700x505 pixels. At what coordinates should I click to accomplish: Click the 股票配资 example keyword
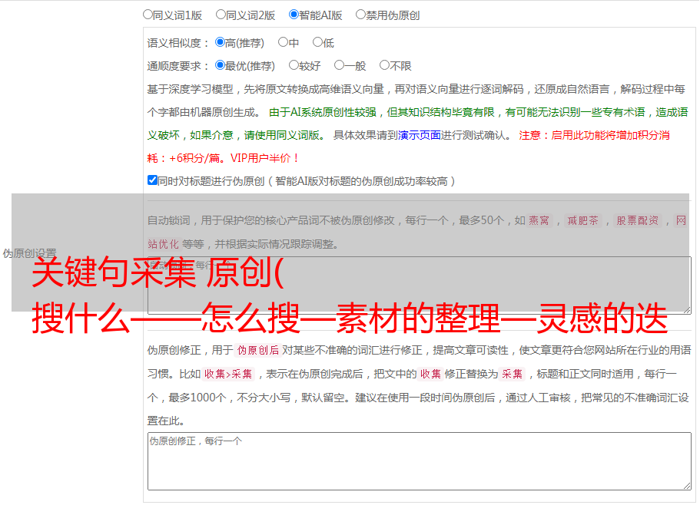[x=638, y=220]
